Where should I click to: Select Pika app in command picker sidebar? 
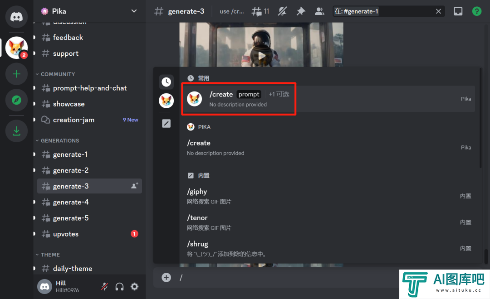(166, 101)
